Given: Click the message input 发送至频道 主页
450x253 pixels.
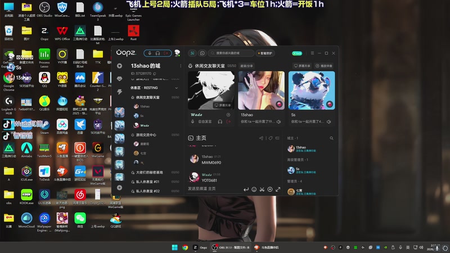Looking at the screenshot, I should (214, 189).
